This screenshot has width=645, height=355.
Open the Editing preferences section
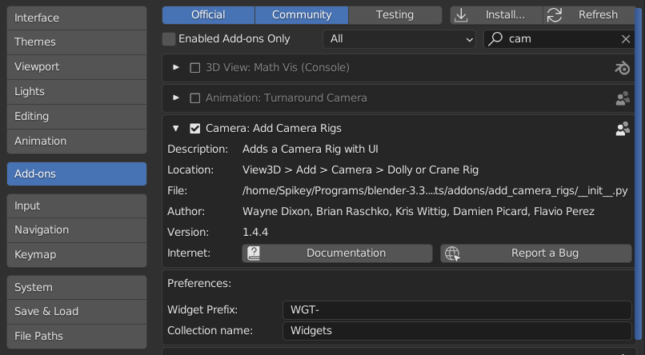(x=77, y=116)
